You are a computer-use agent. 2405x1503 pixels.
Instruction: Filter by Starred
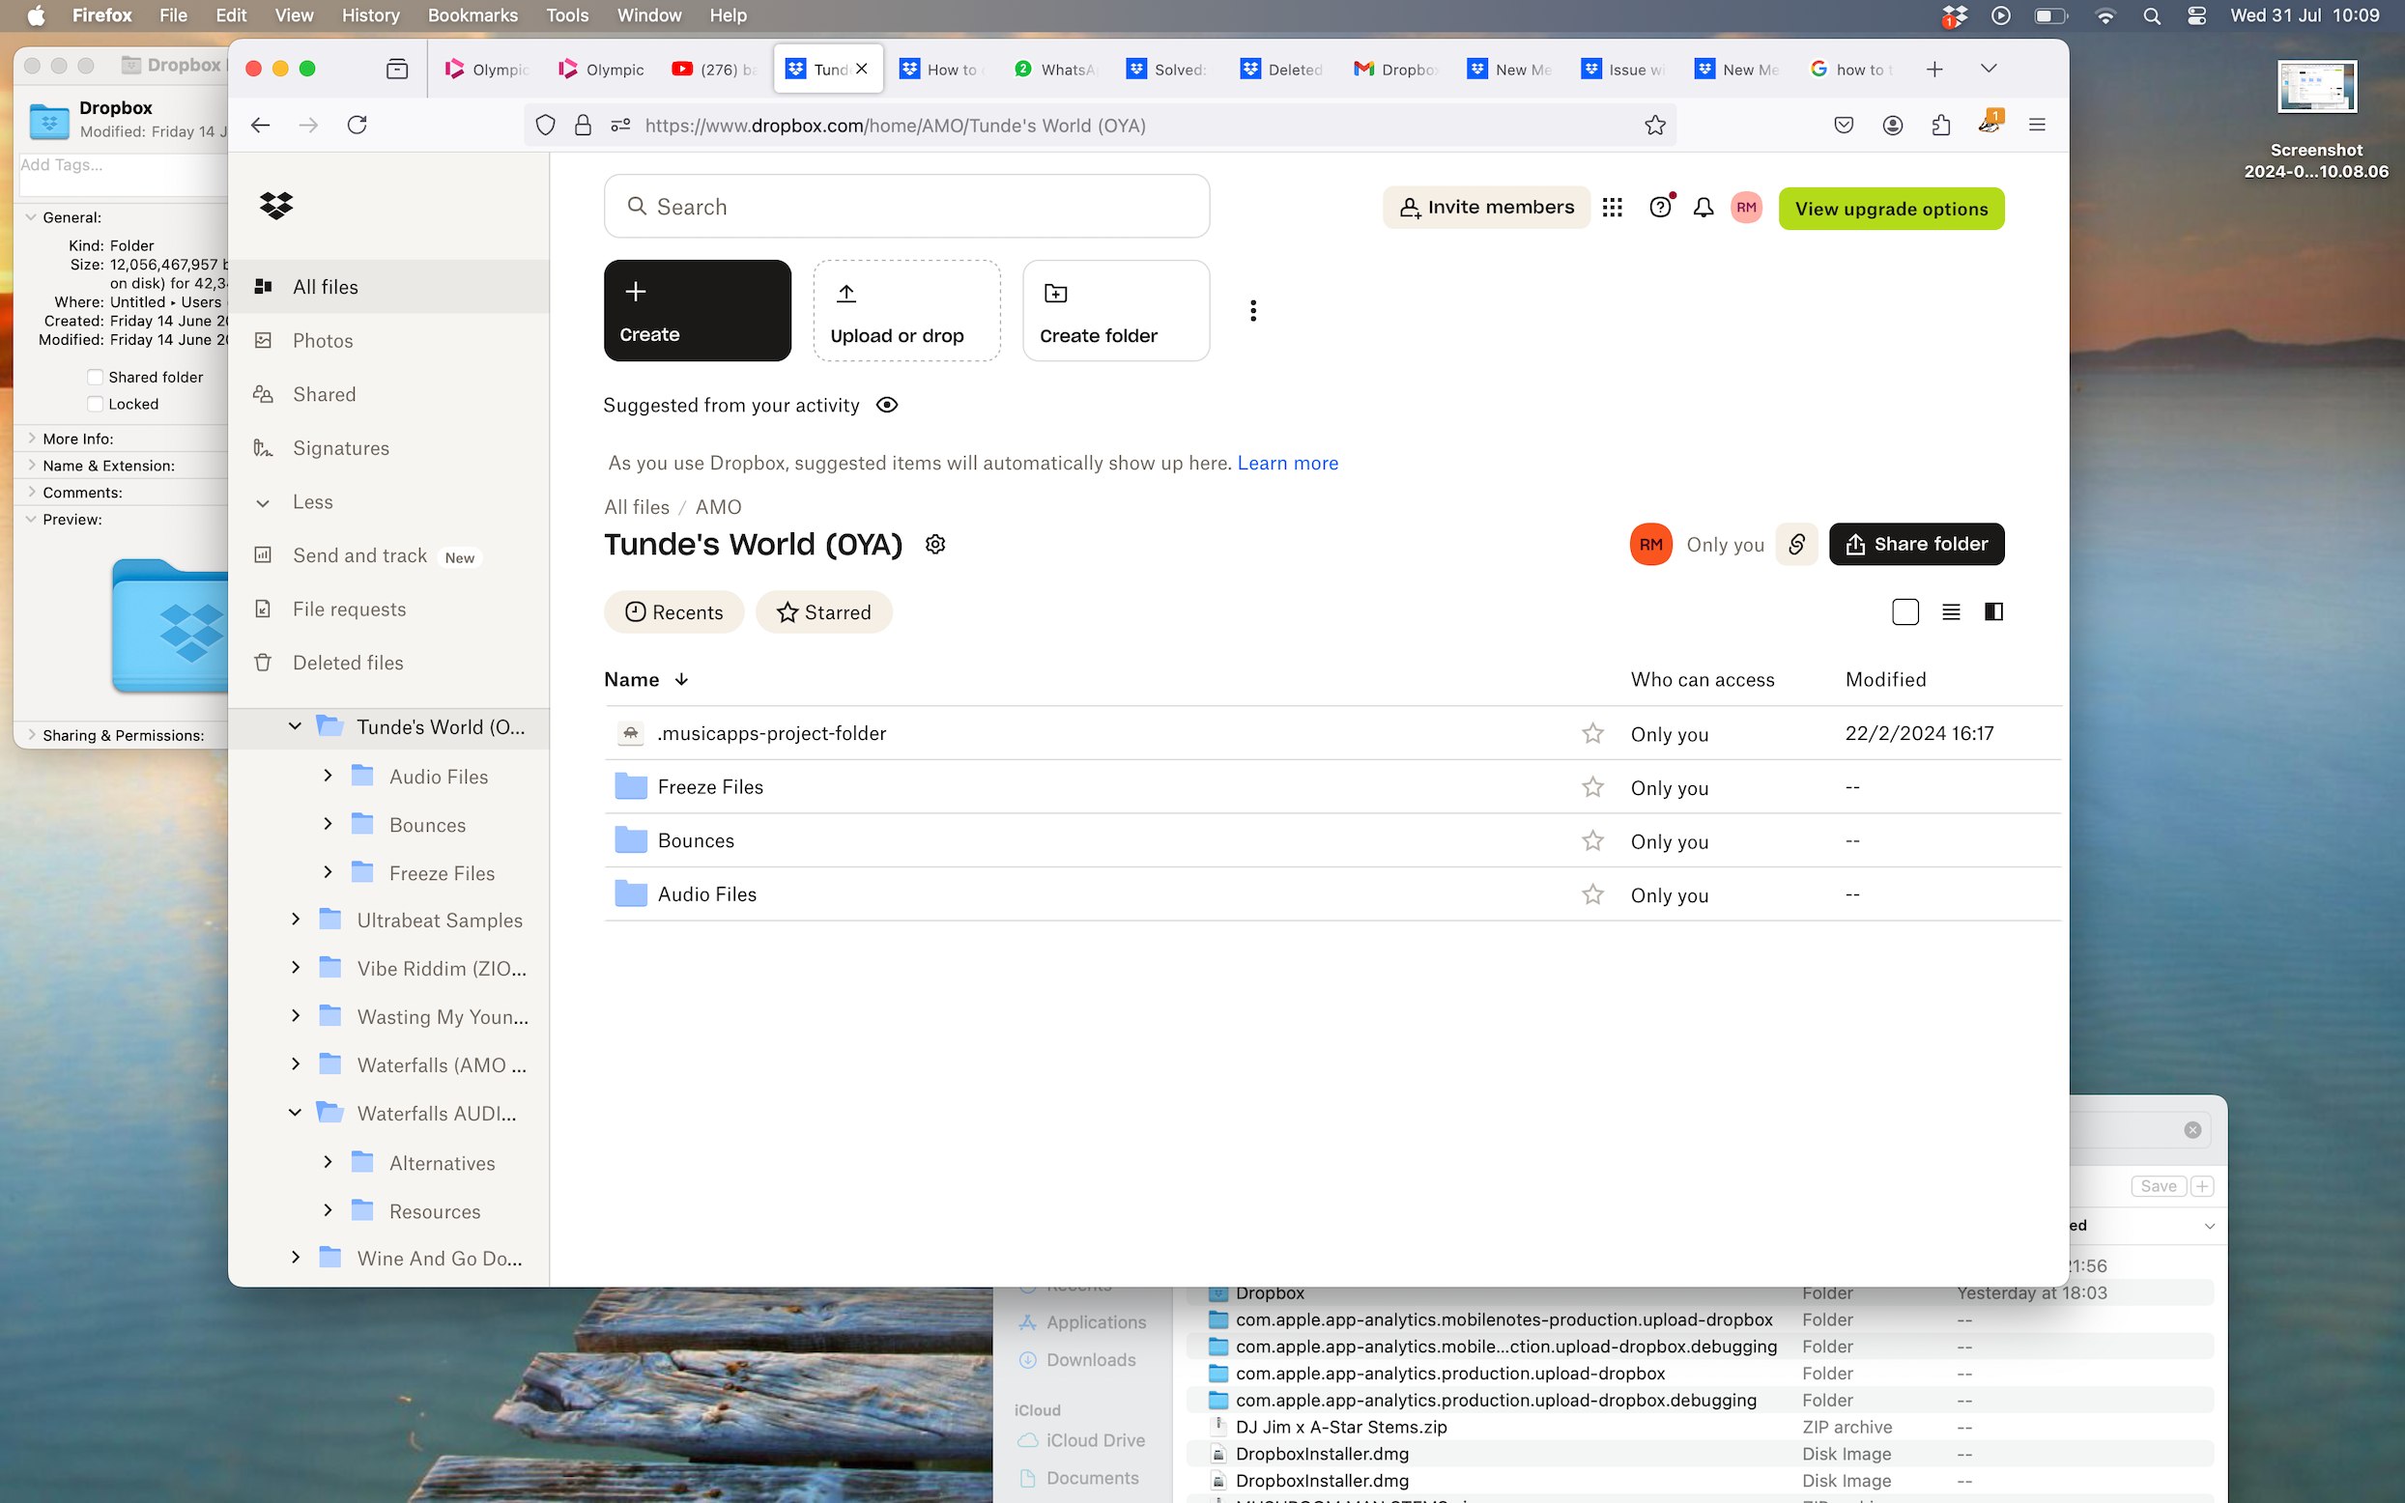coord(823,612)
